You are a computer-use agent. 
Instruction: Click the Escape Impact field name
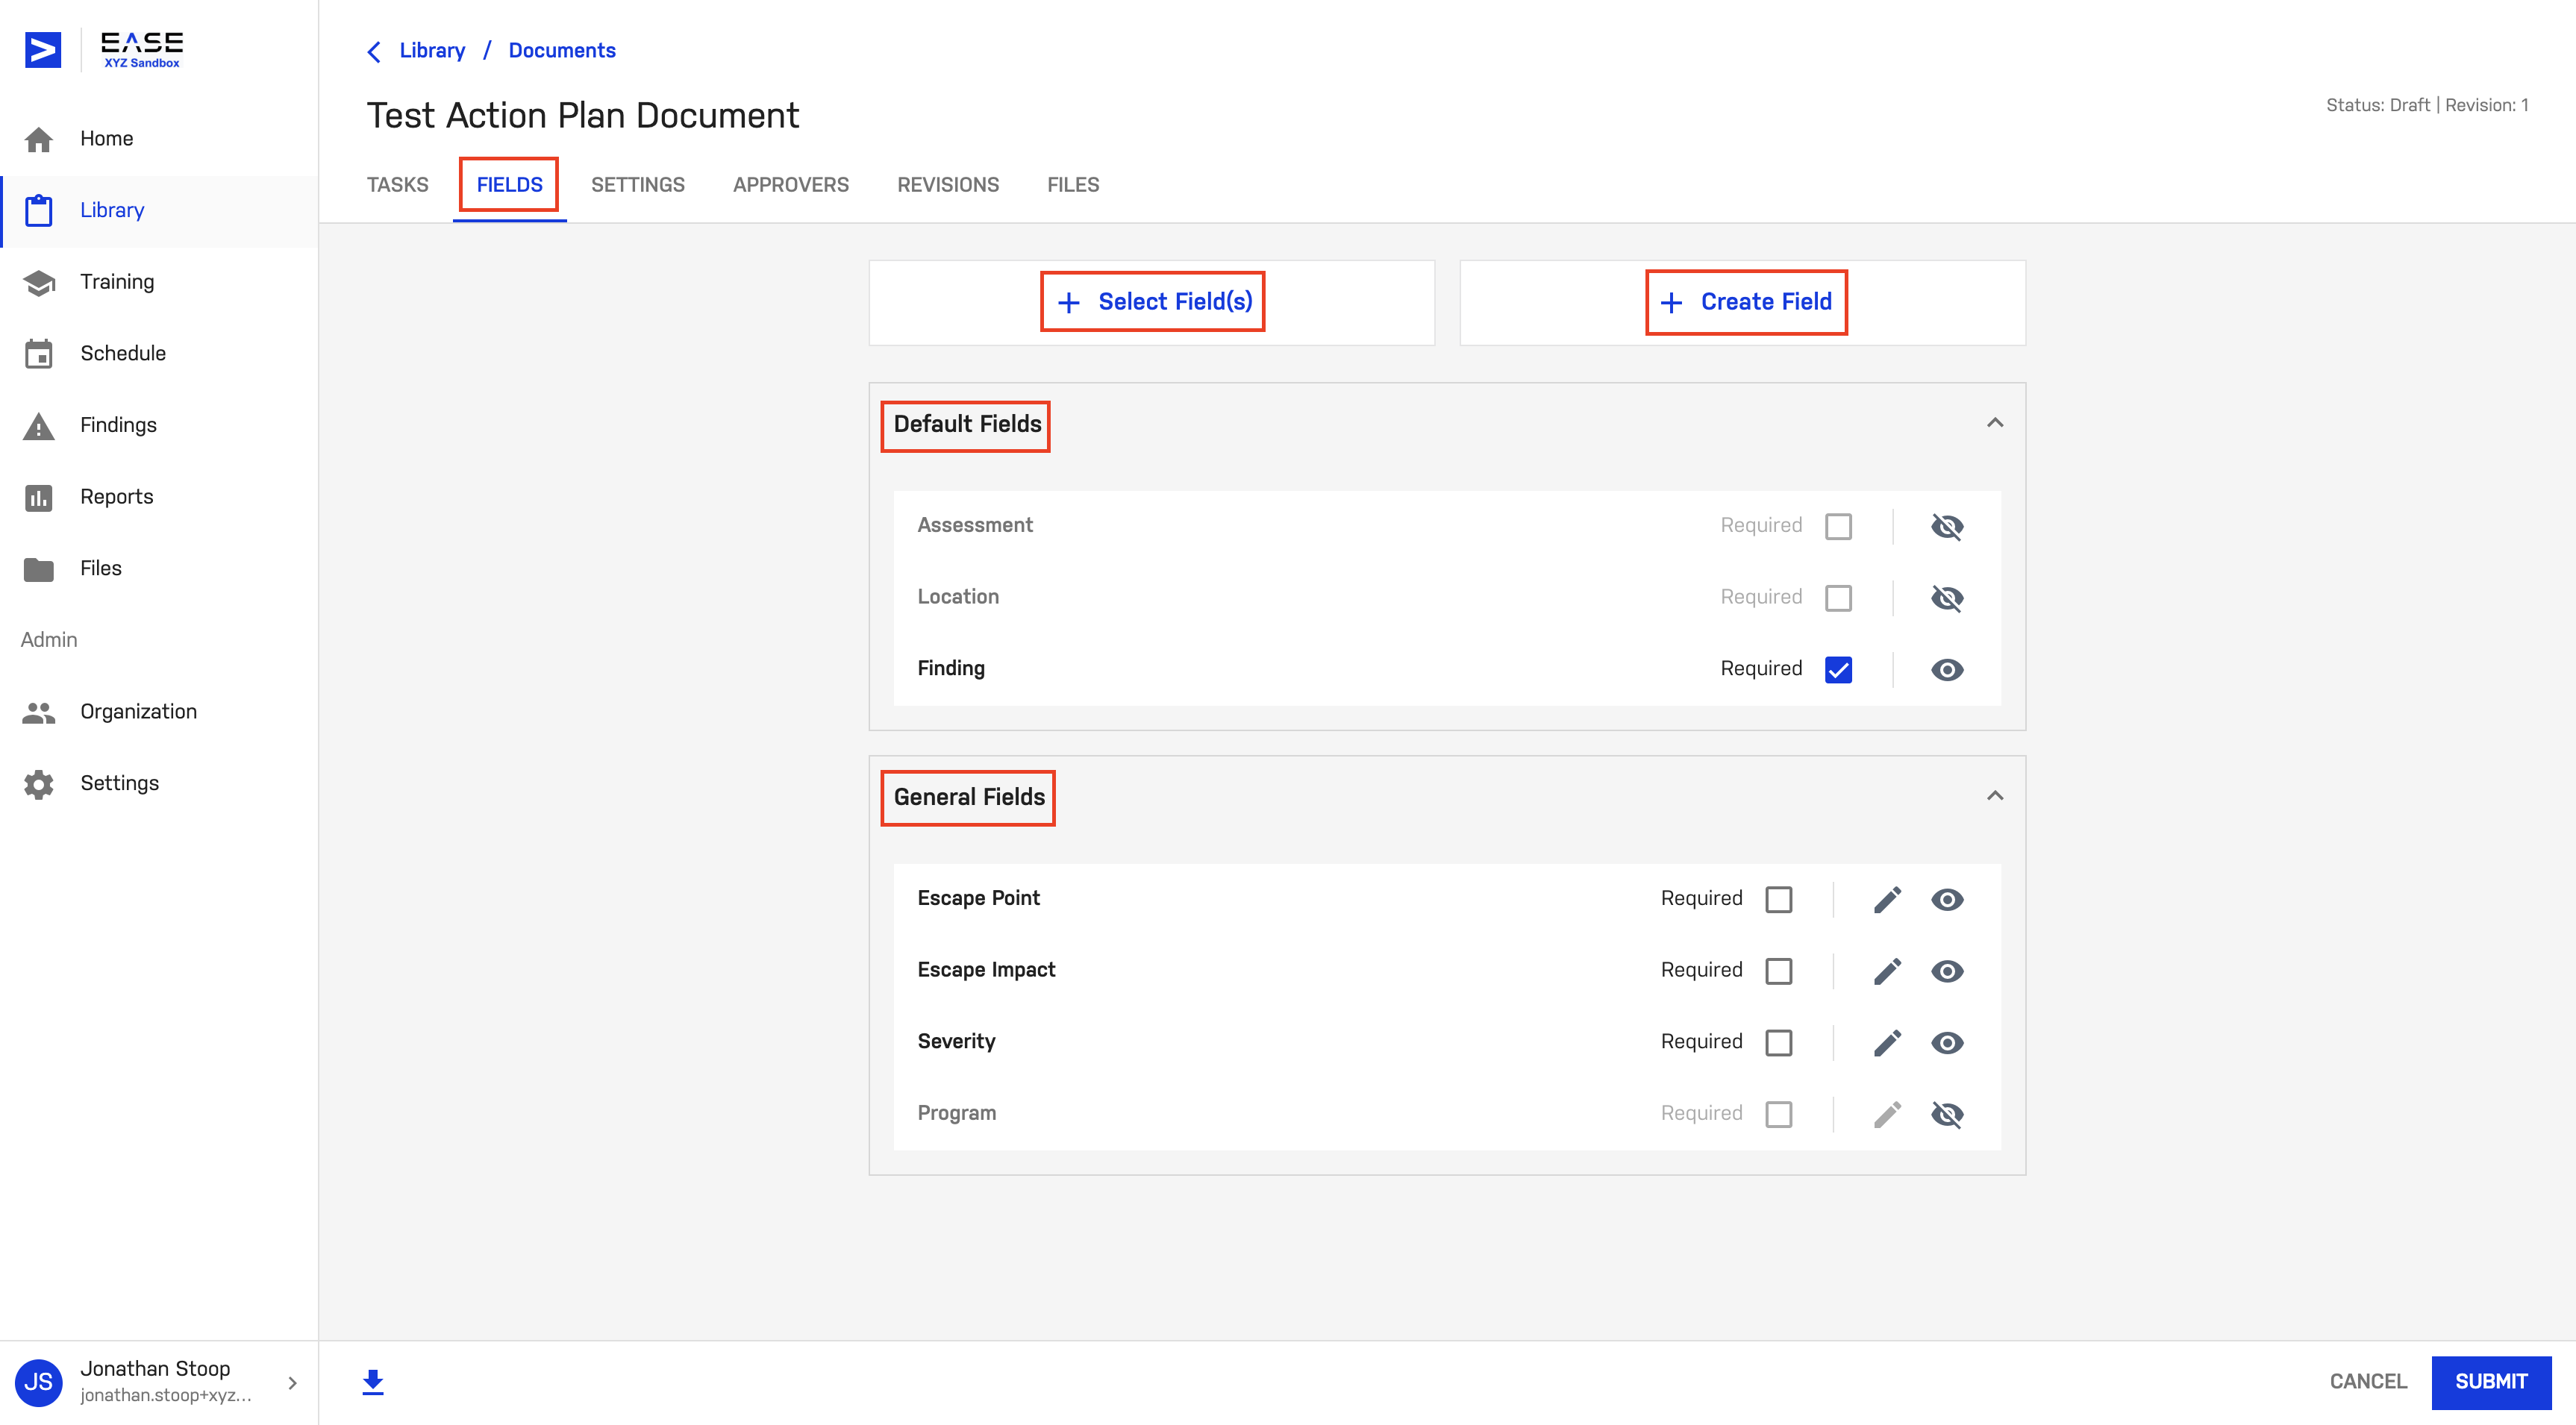tap(986, 970)
